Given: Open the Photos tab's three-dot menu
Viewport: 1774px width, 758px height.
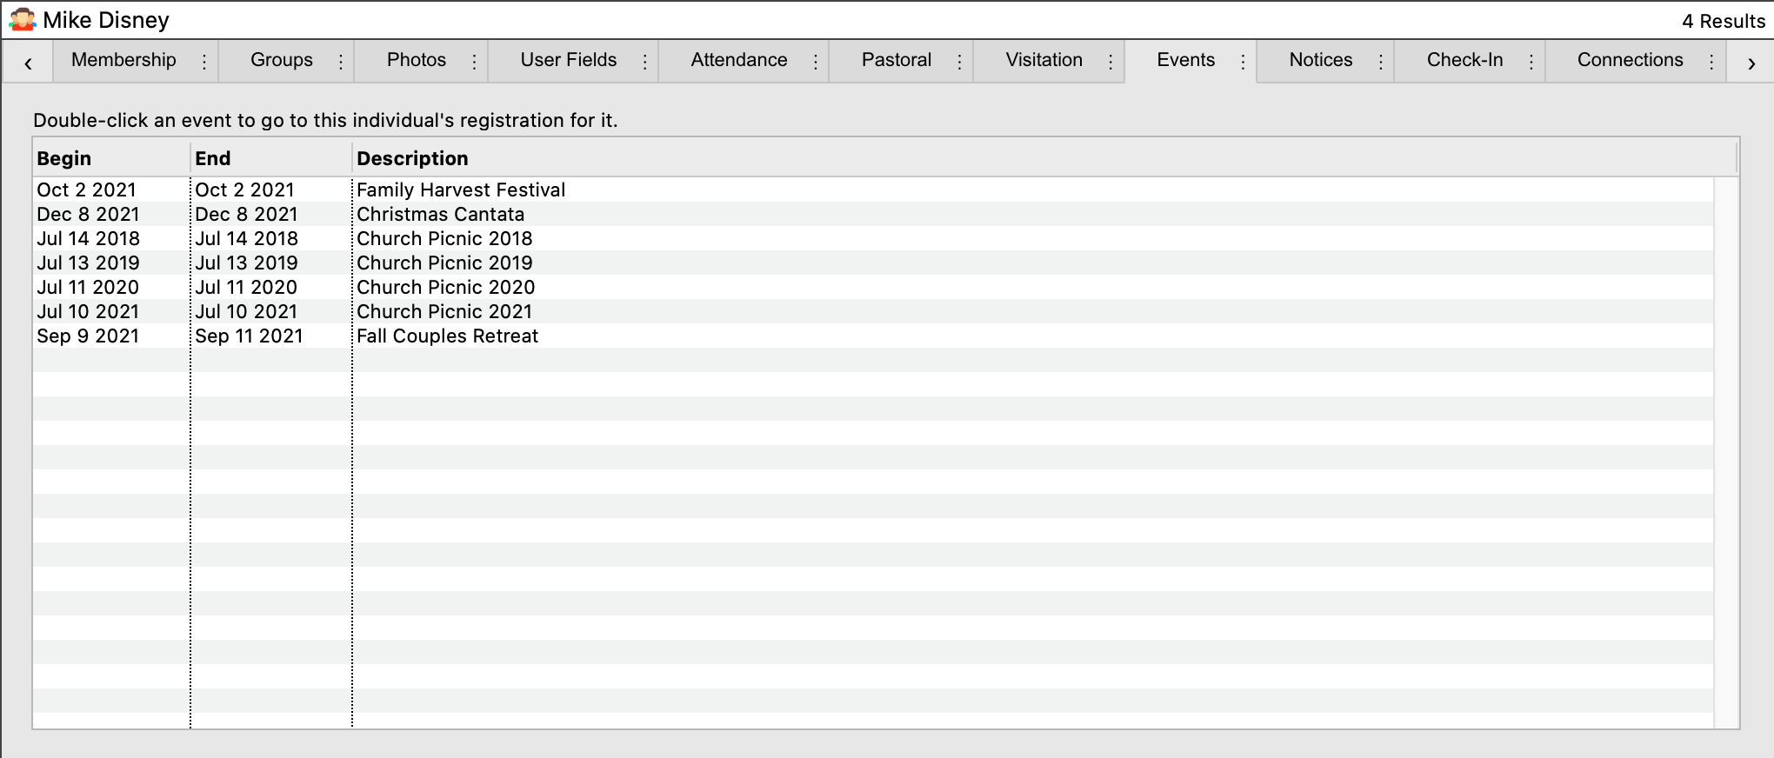Looking at the screenshot, I should pyautogui.click(x=474, y=62).
